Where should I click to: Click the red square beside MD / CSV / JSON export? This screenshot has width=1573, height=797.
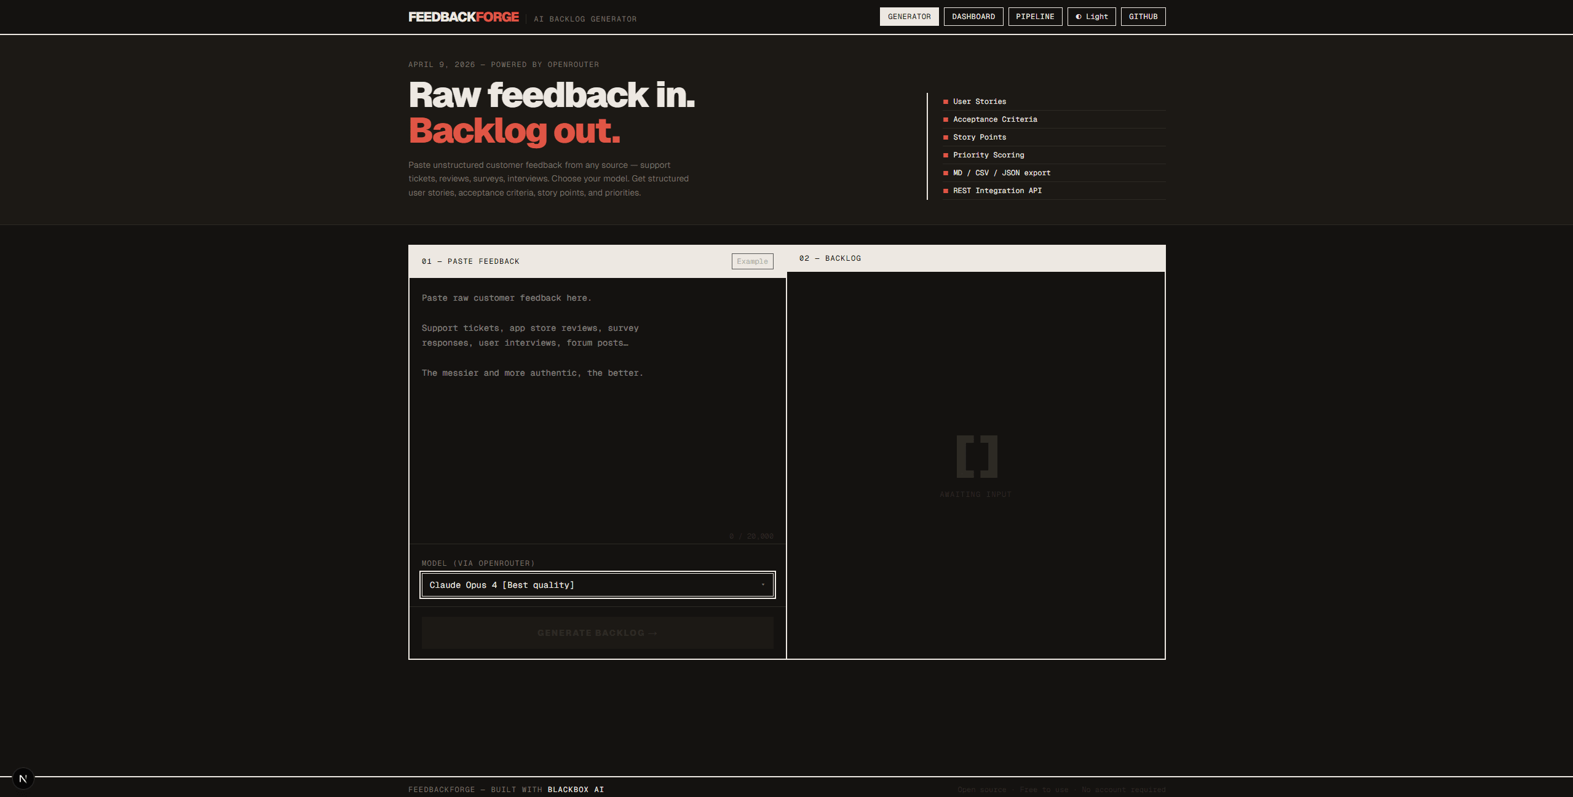945,173
